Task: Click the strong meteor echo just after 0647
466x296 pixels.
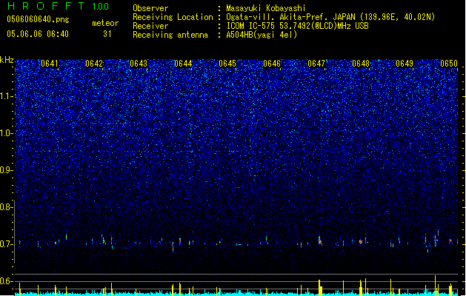Action: pos(320,240)
